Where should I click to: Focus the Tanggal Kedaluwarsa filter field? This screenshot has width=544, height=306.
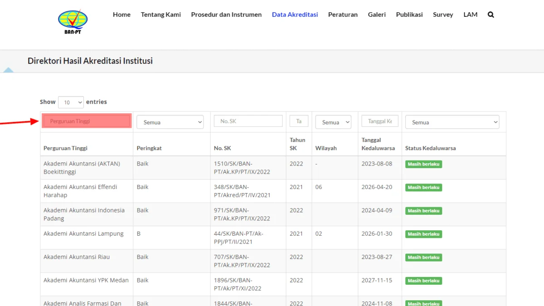click(380, 121)
